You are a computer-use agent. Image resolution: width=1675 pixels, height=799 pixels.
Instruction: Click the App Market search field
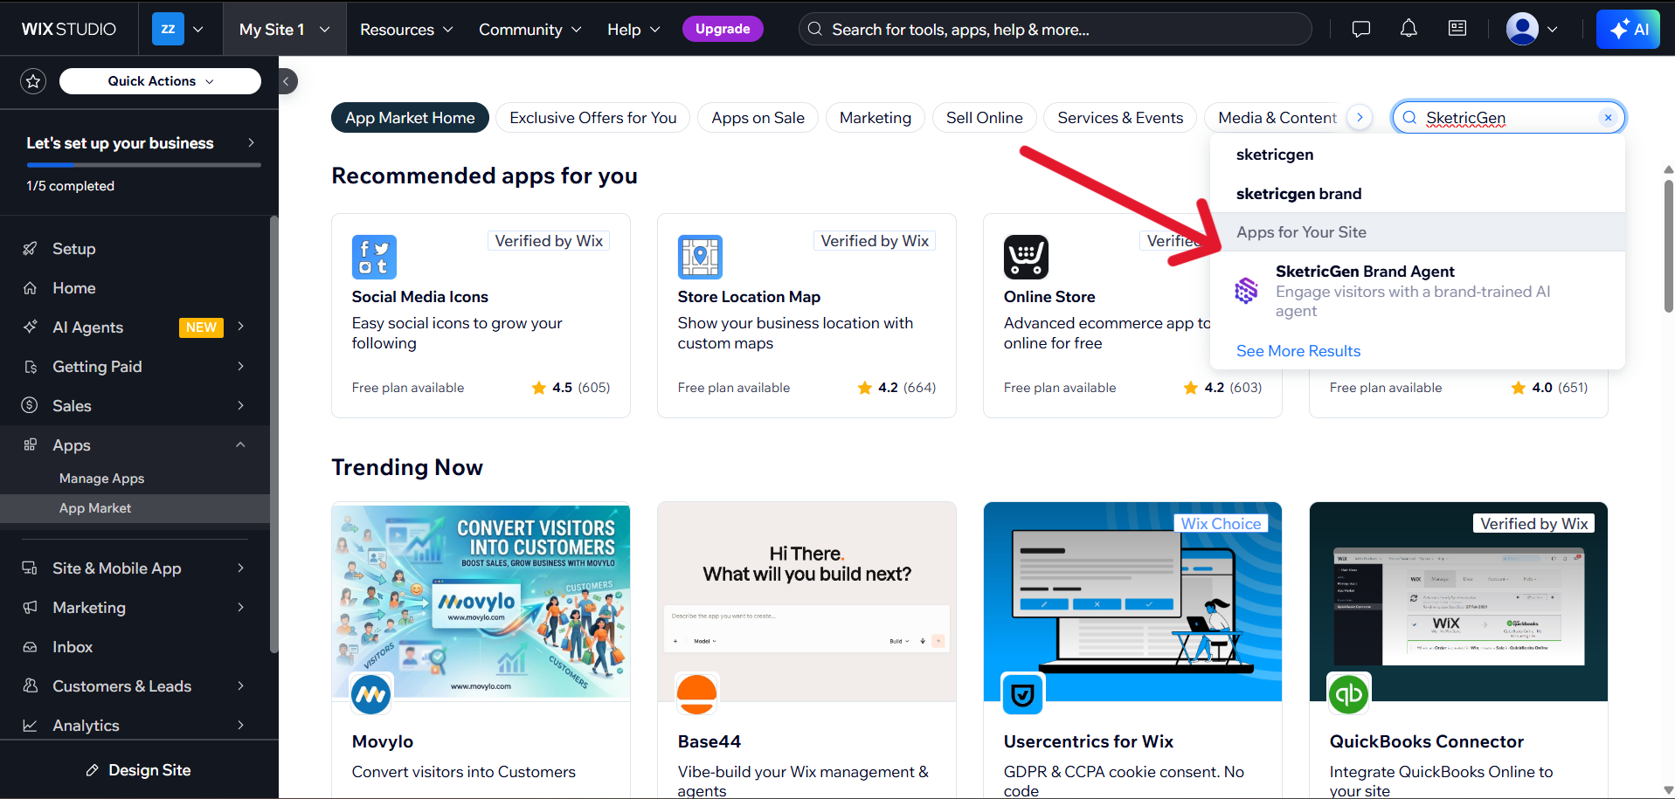(1508, 118)
